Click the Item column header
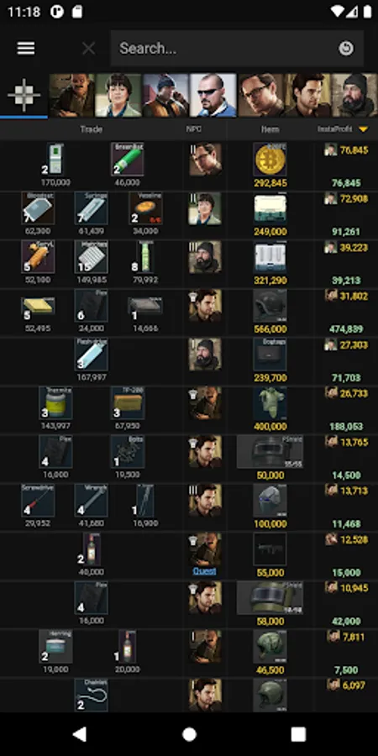The height and width of the screenshot is (756, 378). [x=270, y=129]
